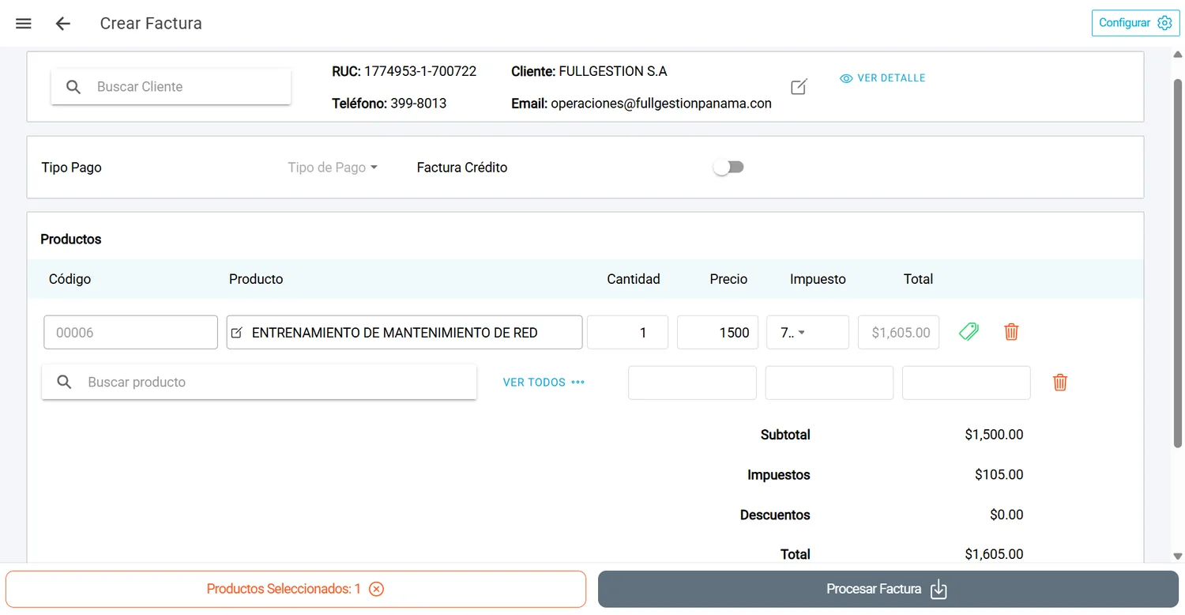1185x615 pixels.
Task: Click the product name ENTRENAMIENTO DE MANTENIMIENTO field
Action: pyautogui.click(x=404, y=332)
